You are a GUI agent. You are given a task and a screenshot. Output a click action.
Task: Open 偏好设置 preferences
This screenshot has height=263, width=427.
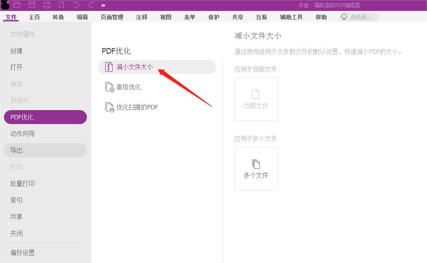pos(23,253)
